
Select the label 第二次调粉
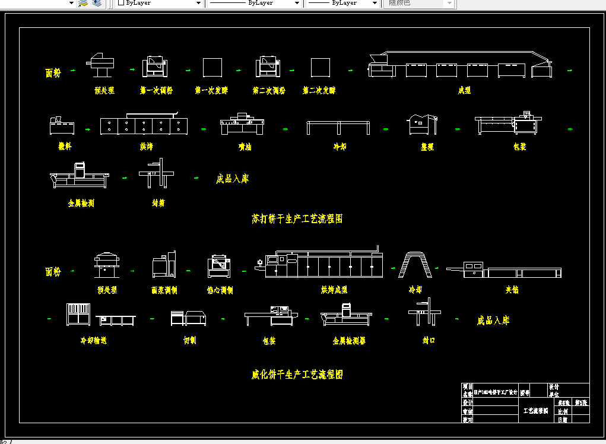coord(269,90)
